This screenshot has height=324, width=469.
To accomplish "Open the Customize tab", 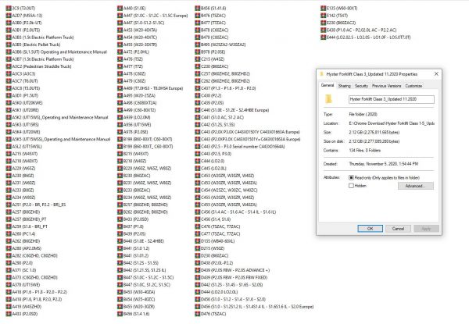I will coord(414,86).
